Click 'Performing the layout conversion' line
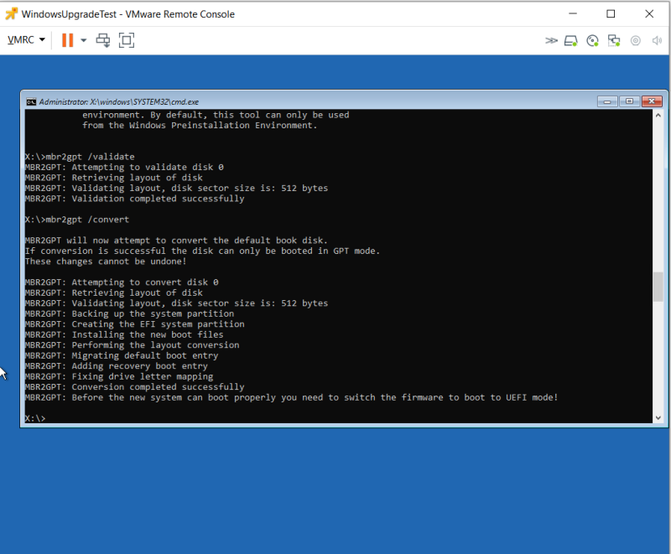The image size is (671, 554). tap(132, 345)
